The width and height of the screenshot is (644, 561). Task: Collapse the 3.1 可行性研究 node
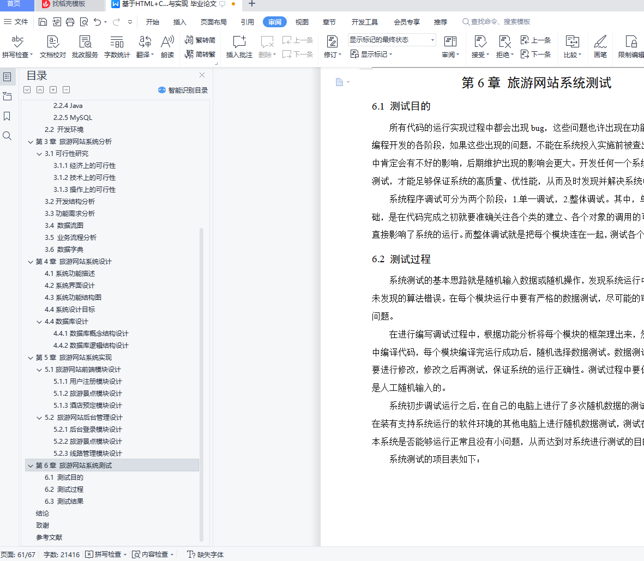point(39,154)
